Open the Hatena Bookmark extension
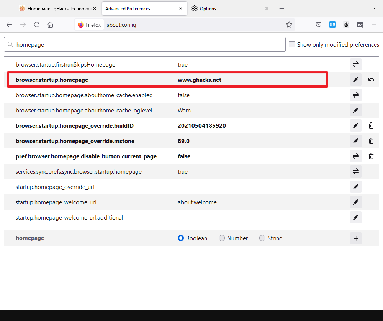This screenshot has height=321, width=383. 332,24
